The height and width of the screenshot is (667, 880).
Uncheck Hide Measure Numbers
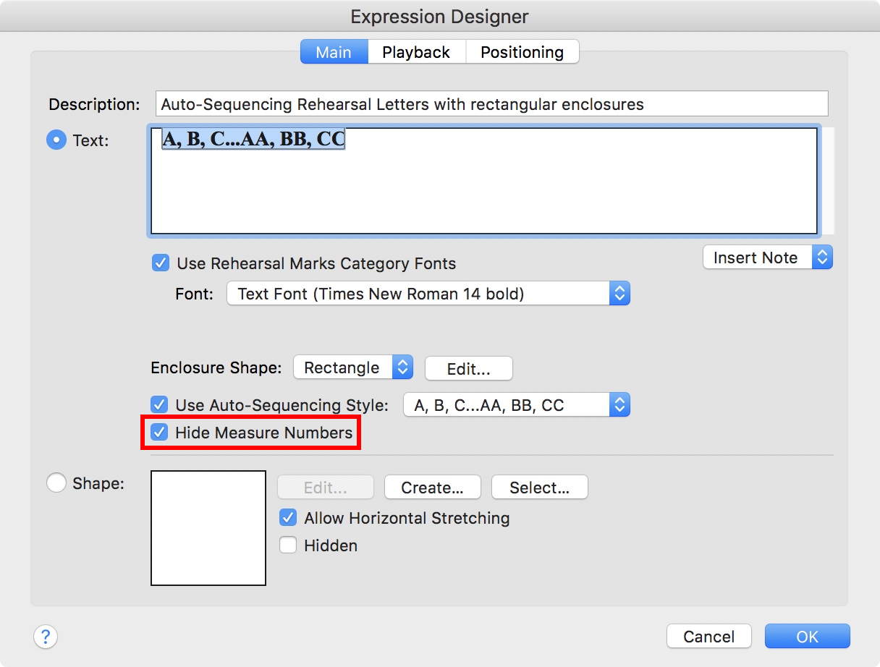click(x=158, y=433)
